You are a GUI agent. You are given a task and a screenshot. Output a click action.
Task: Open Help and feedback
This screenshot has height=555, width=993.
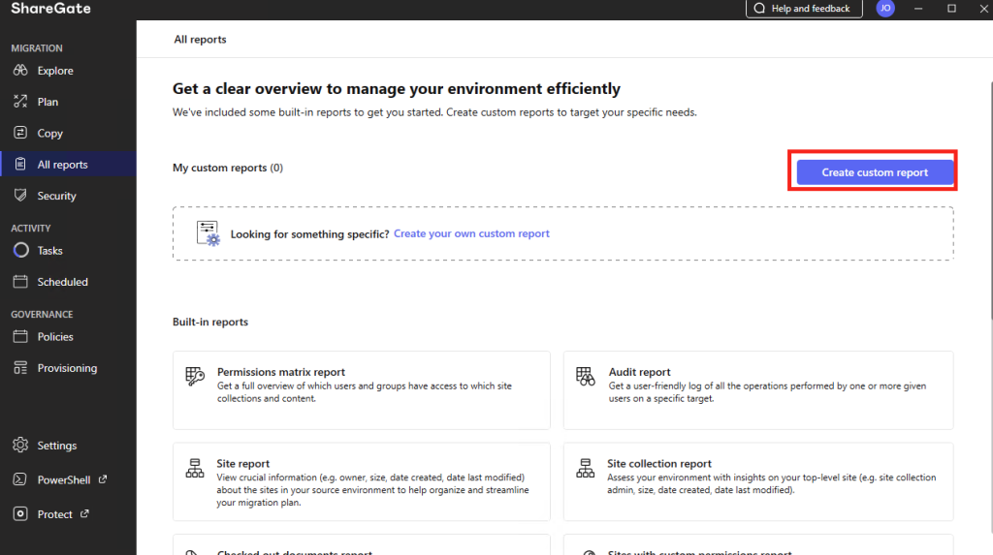click(x=804, y=9)
